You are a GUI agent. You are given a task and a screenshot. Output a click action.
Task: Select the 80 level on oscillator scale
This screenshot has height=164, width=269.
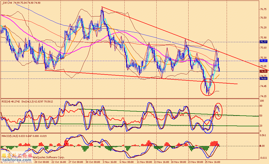(261, 106)
